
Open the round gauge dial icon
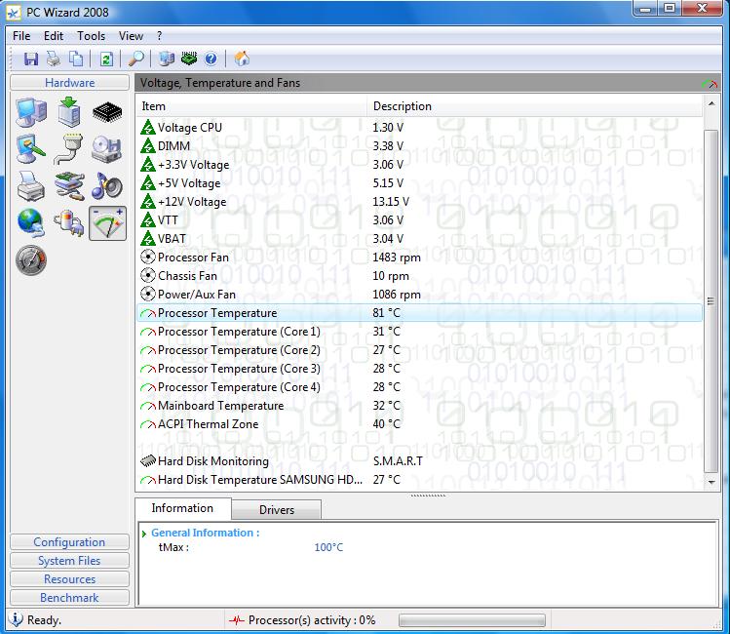[31, 259]
